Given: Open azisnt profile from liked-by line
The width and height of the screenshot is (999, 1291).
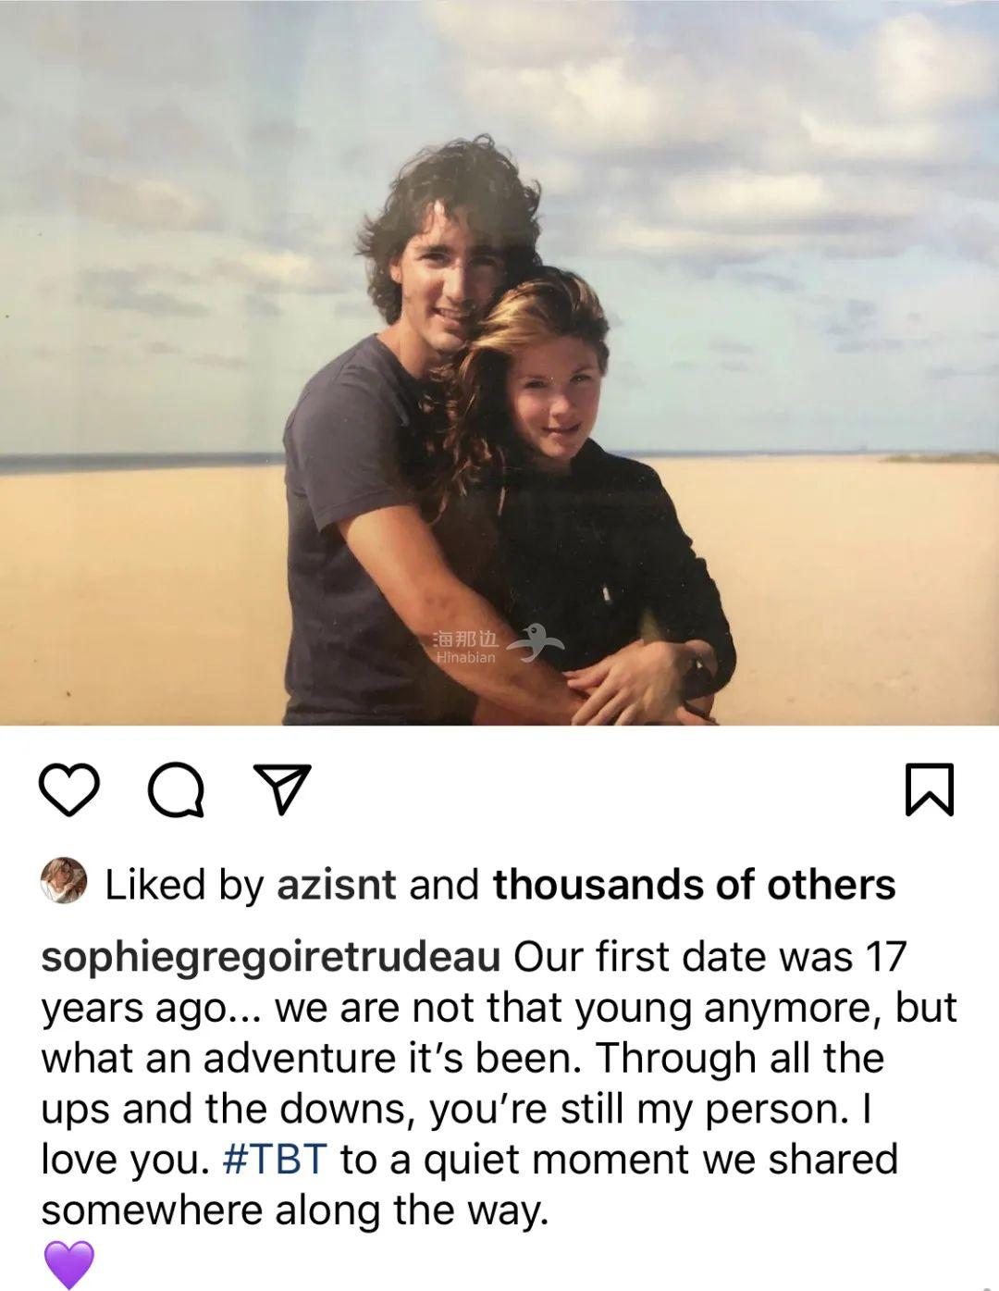Looking at the screenshot, I should pos(337,885).
